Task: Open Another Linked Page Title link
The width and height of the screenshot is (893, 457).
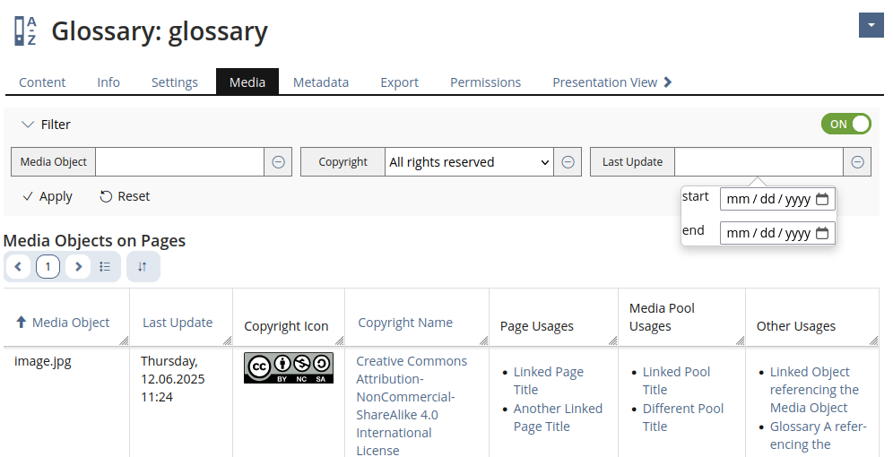Action: (558, 418)
